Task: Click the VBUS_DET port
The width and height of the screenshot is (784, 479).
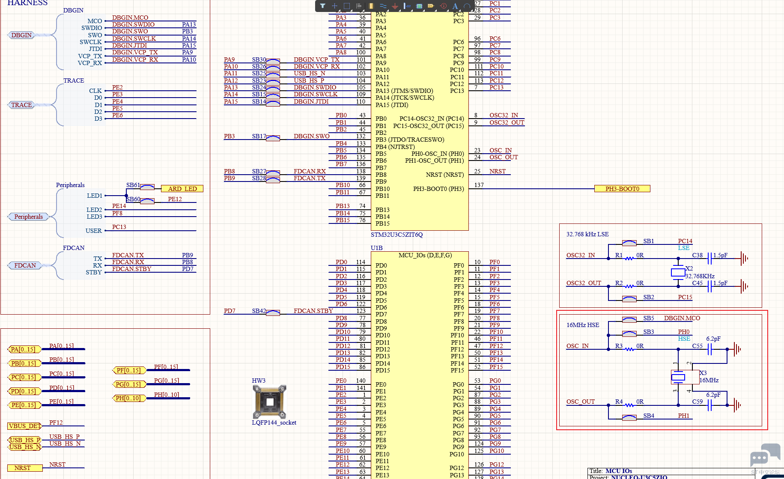Action: (x=24, y=426)
